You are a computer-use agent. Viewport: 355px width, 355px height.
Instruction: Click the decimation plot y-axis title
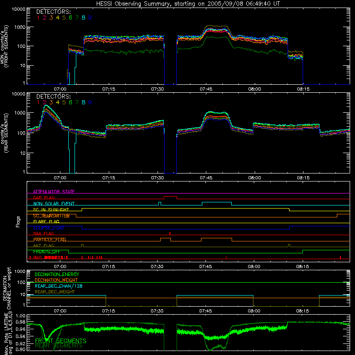pos(7,288)
